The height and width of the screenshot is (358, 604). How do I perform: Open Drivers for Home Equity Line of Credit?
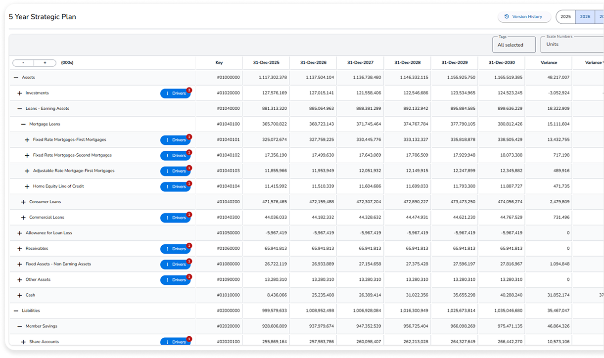(175, 187)
